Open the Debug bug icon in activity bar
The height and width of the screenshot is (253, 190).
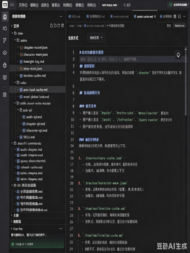pos(5,65)
